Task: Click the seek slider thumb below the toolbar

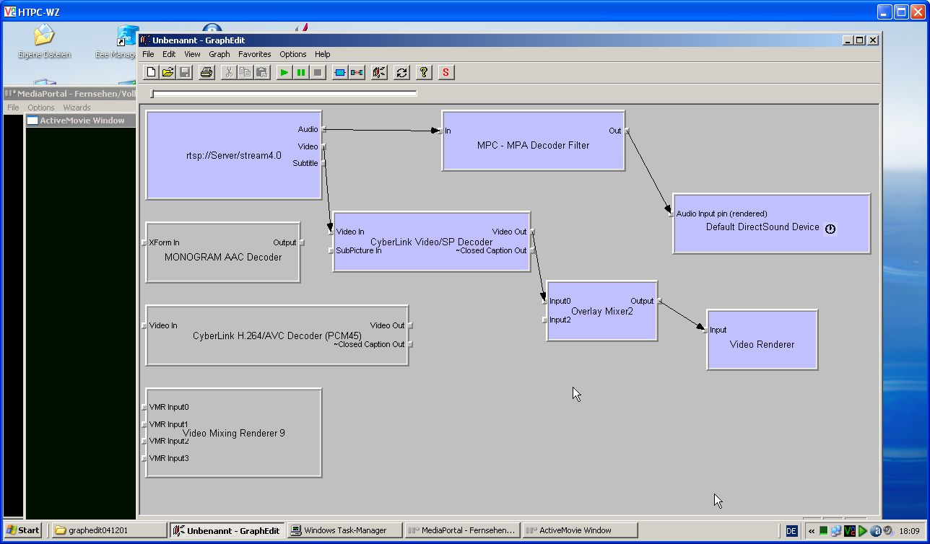Action: tap(152, 93)
